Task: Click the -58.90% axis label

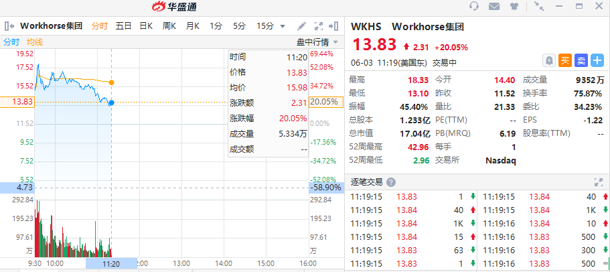Action: click(326, 188)
